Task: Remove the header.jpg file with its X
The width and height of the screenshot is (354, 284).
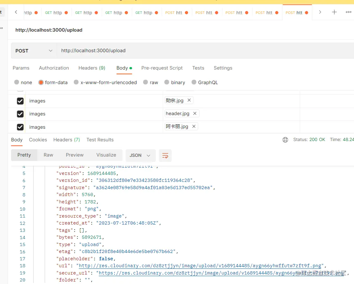Action: click(195, 114)
